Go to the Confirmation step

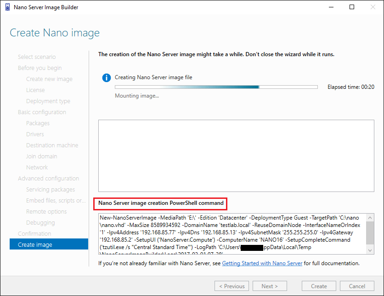pyautogui.click(x=34, y=234)
